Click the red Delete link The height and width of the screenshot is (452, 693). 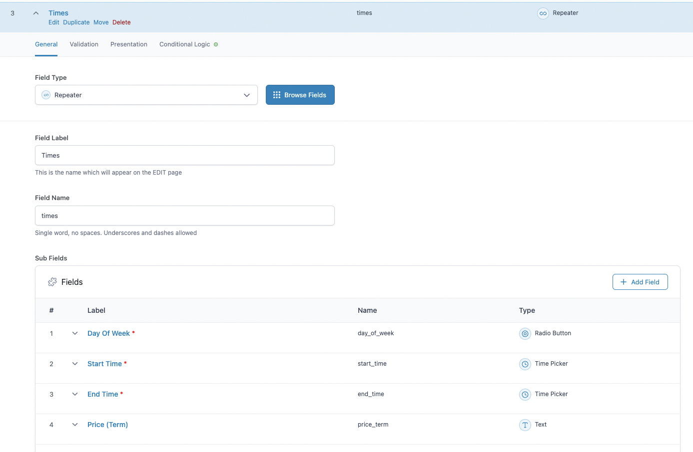click(x=121, y=22)
